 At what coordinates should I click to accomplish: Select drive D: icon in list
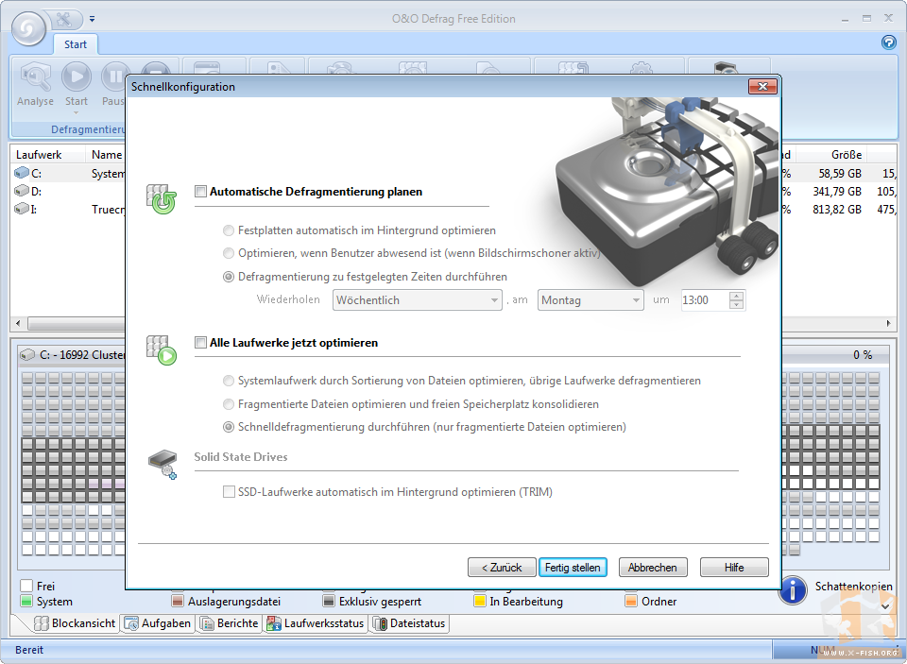click(22, 191)
